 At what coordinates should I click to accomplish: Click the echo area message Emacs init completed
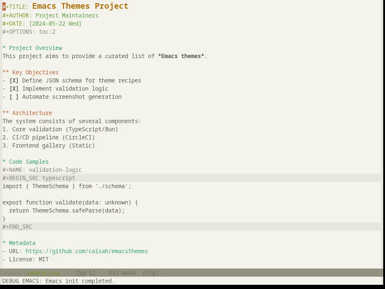(x=59, y=281)
